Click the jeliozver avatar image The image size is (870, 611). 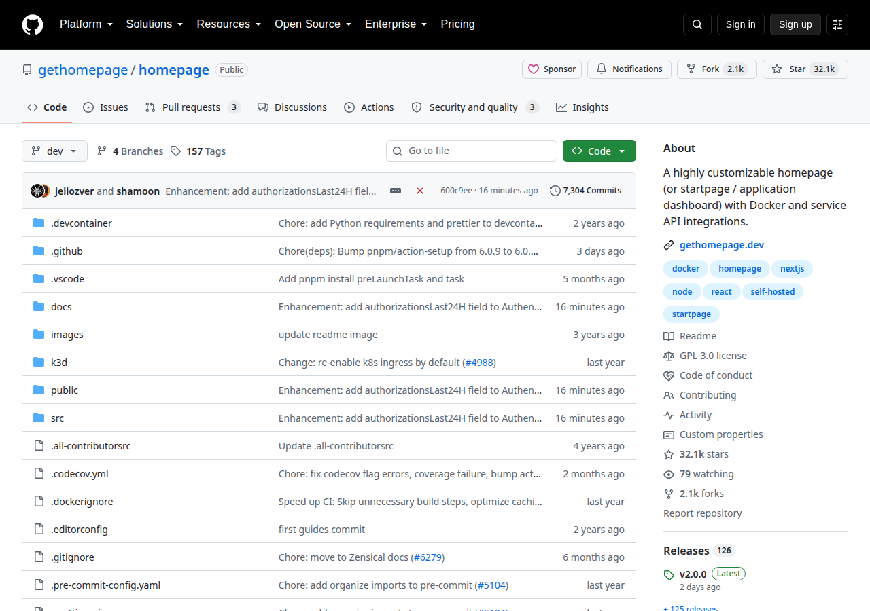pyautogui.click(x=37, y=191)
